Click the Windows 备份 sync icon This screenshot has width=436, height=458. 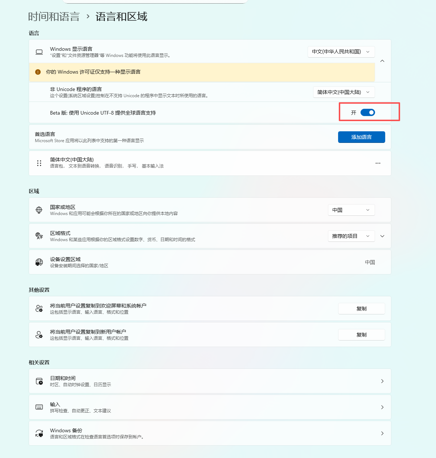coord(39,433)
